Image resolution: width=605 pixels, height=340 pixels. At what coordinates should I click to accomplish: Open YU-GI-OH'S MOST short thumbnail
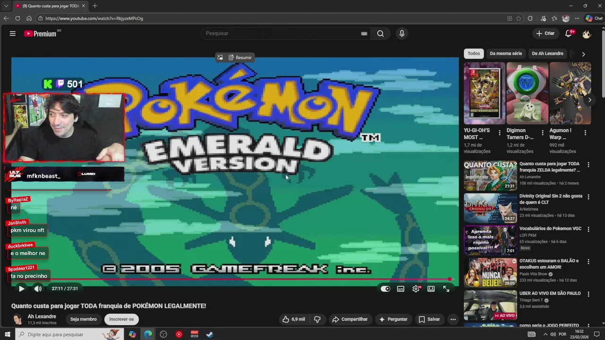click(484, 93)
